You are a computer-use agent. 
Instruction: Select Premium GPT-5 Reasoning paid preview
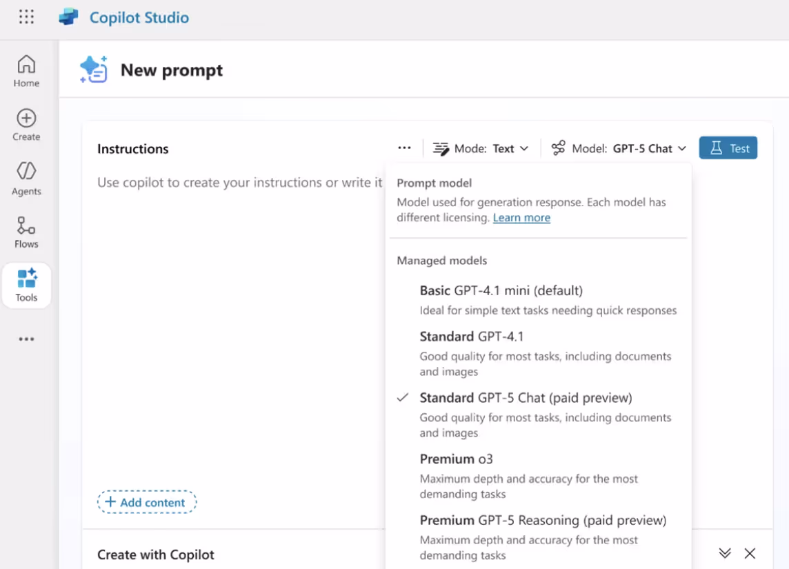(x=539, y=537)
